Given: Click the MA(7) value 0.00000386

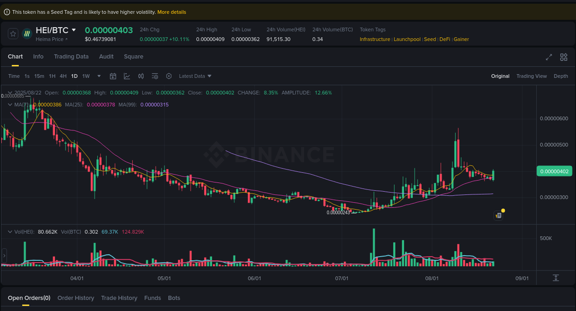Looking at the screenshot, I should pyautogui.click(x=47, y=105).
